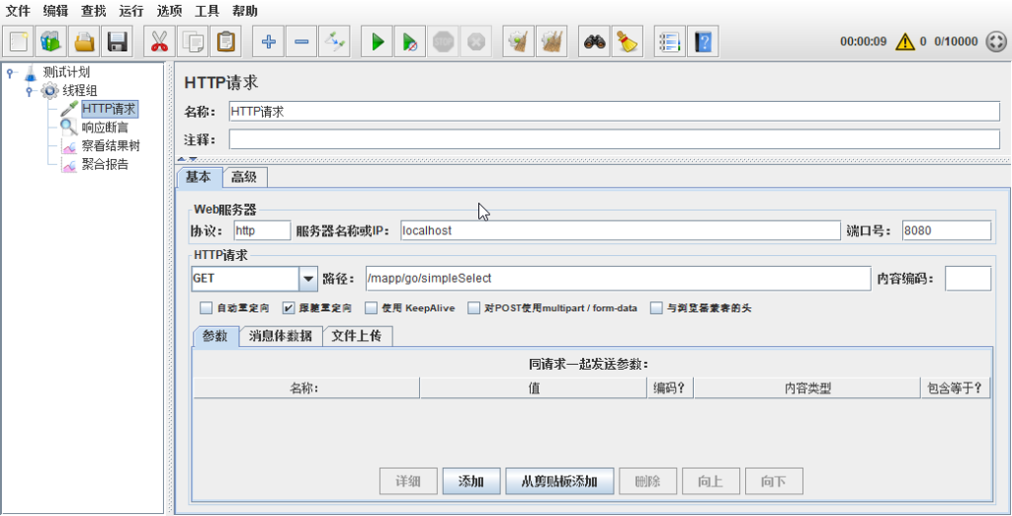Open the Help question mark icon

(x=703, y=42)
